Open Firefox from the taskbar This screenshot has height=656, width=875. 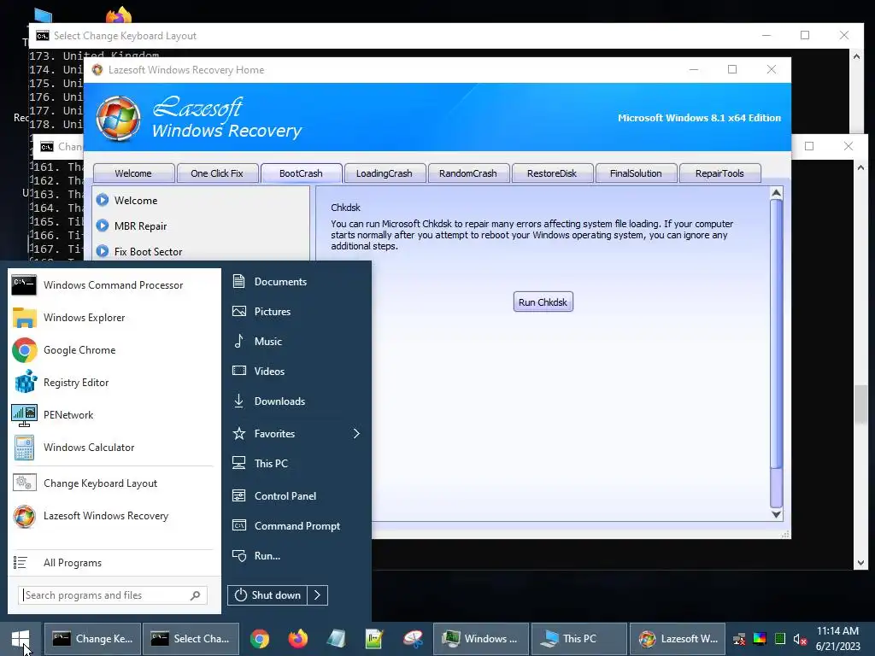297,639
